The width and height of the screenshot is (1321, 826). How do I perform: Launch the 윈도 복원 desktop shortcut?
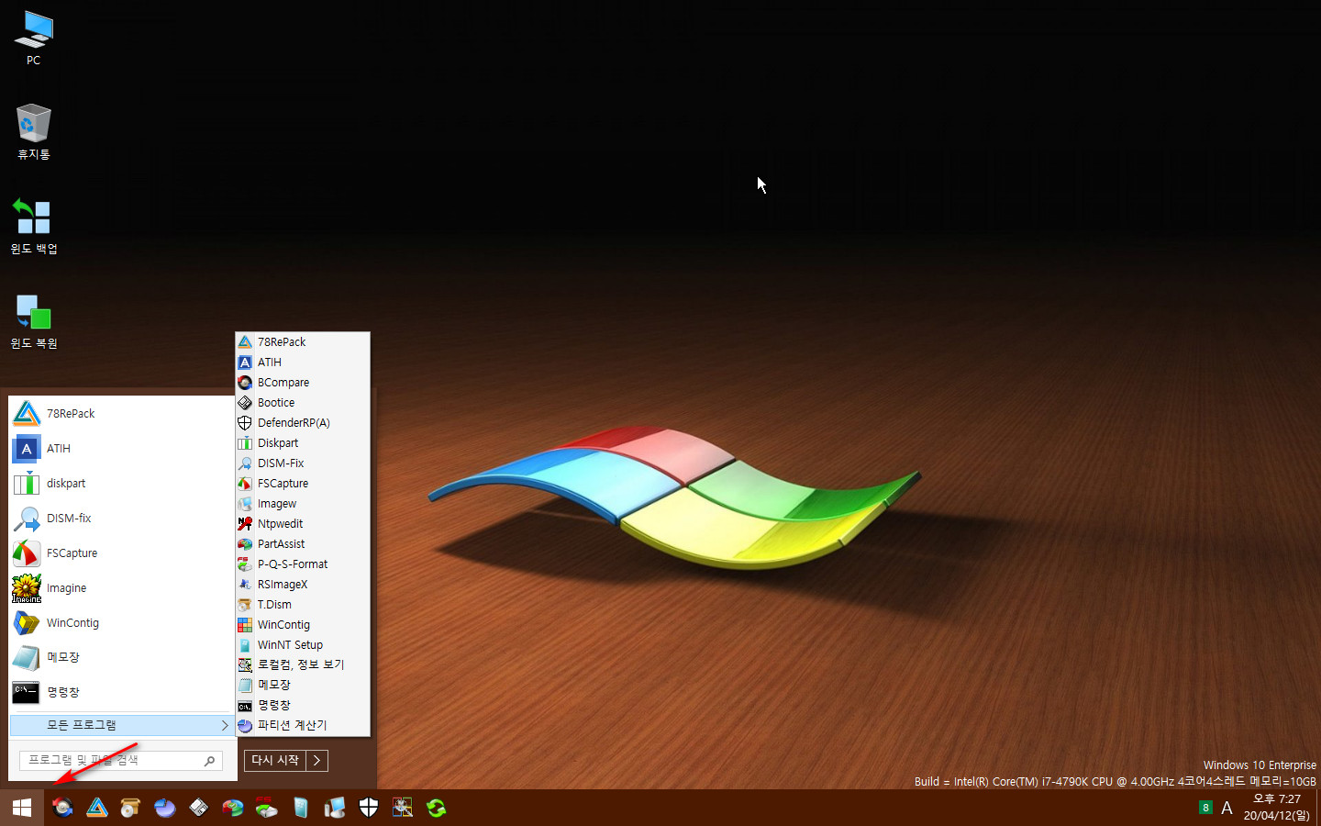[34, 322]
